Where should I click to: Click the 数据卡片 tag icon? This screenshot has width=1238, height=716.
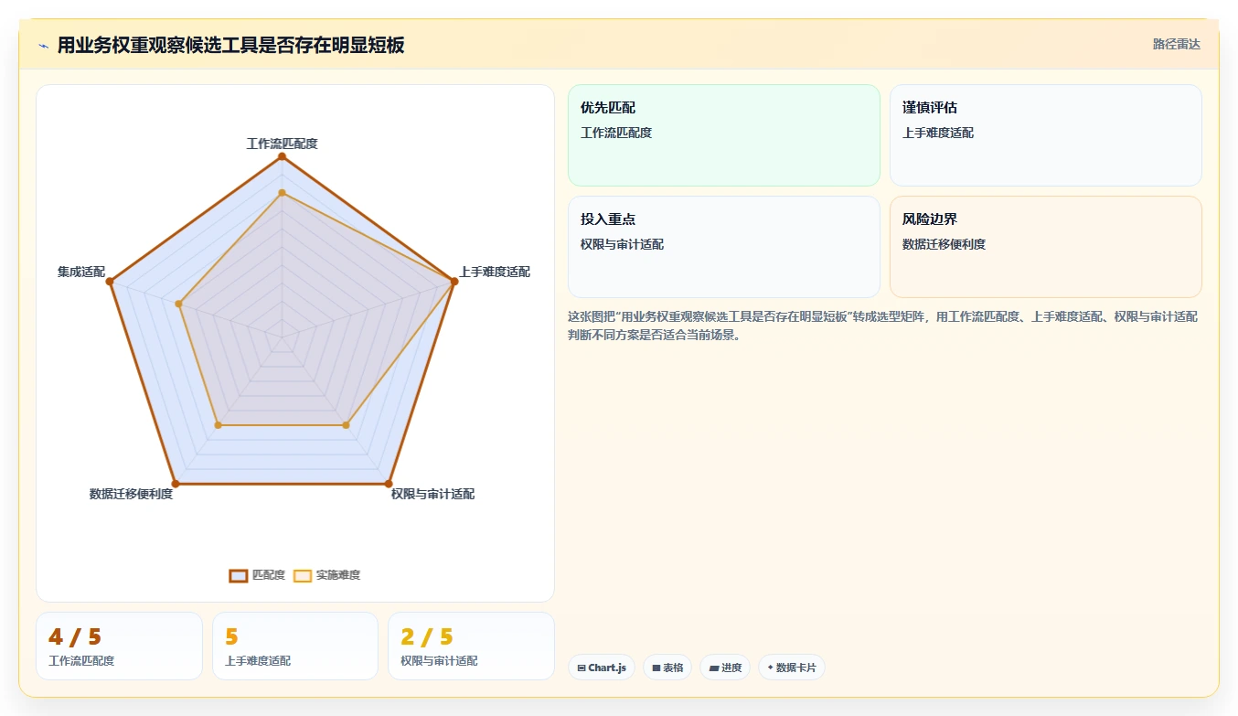coord(770,668)
